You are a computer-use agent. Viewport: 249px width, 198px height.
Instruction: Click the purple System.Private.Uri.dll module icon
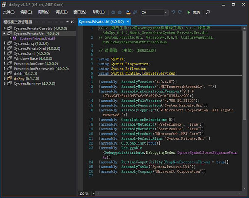pos(15,38)
